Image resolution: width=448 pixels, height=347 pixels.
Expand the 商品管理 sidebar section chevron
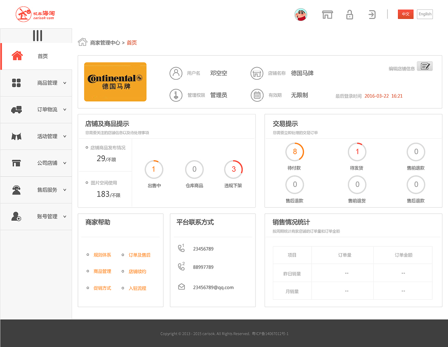(x=64, y=83)
